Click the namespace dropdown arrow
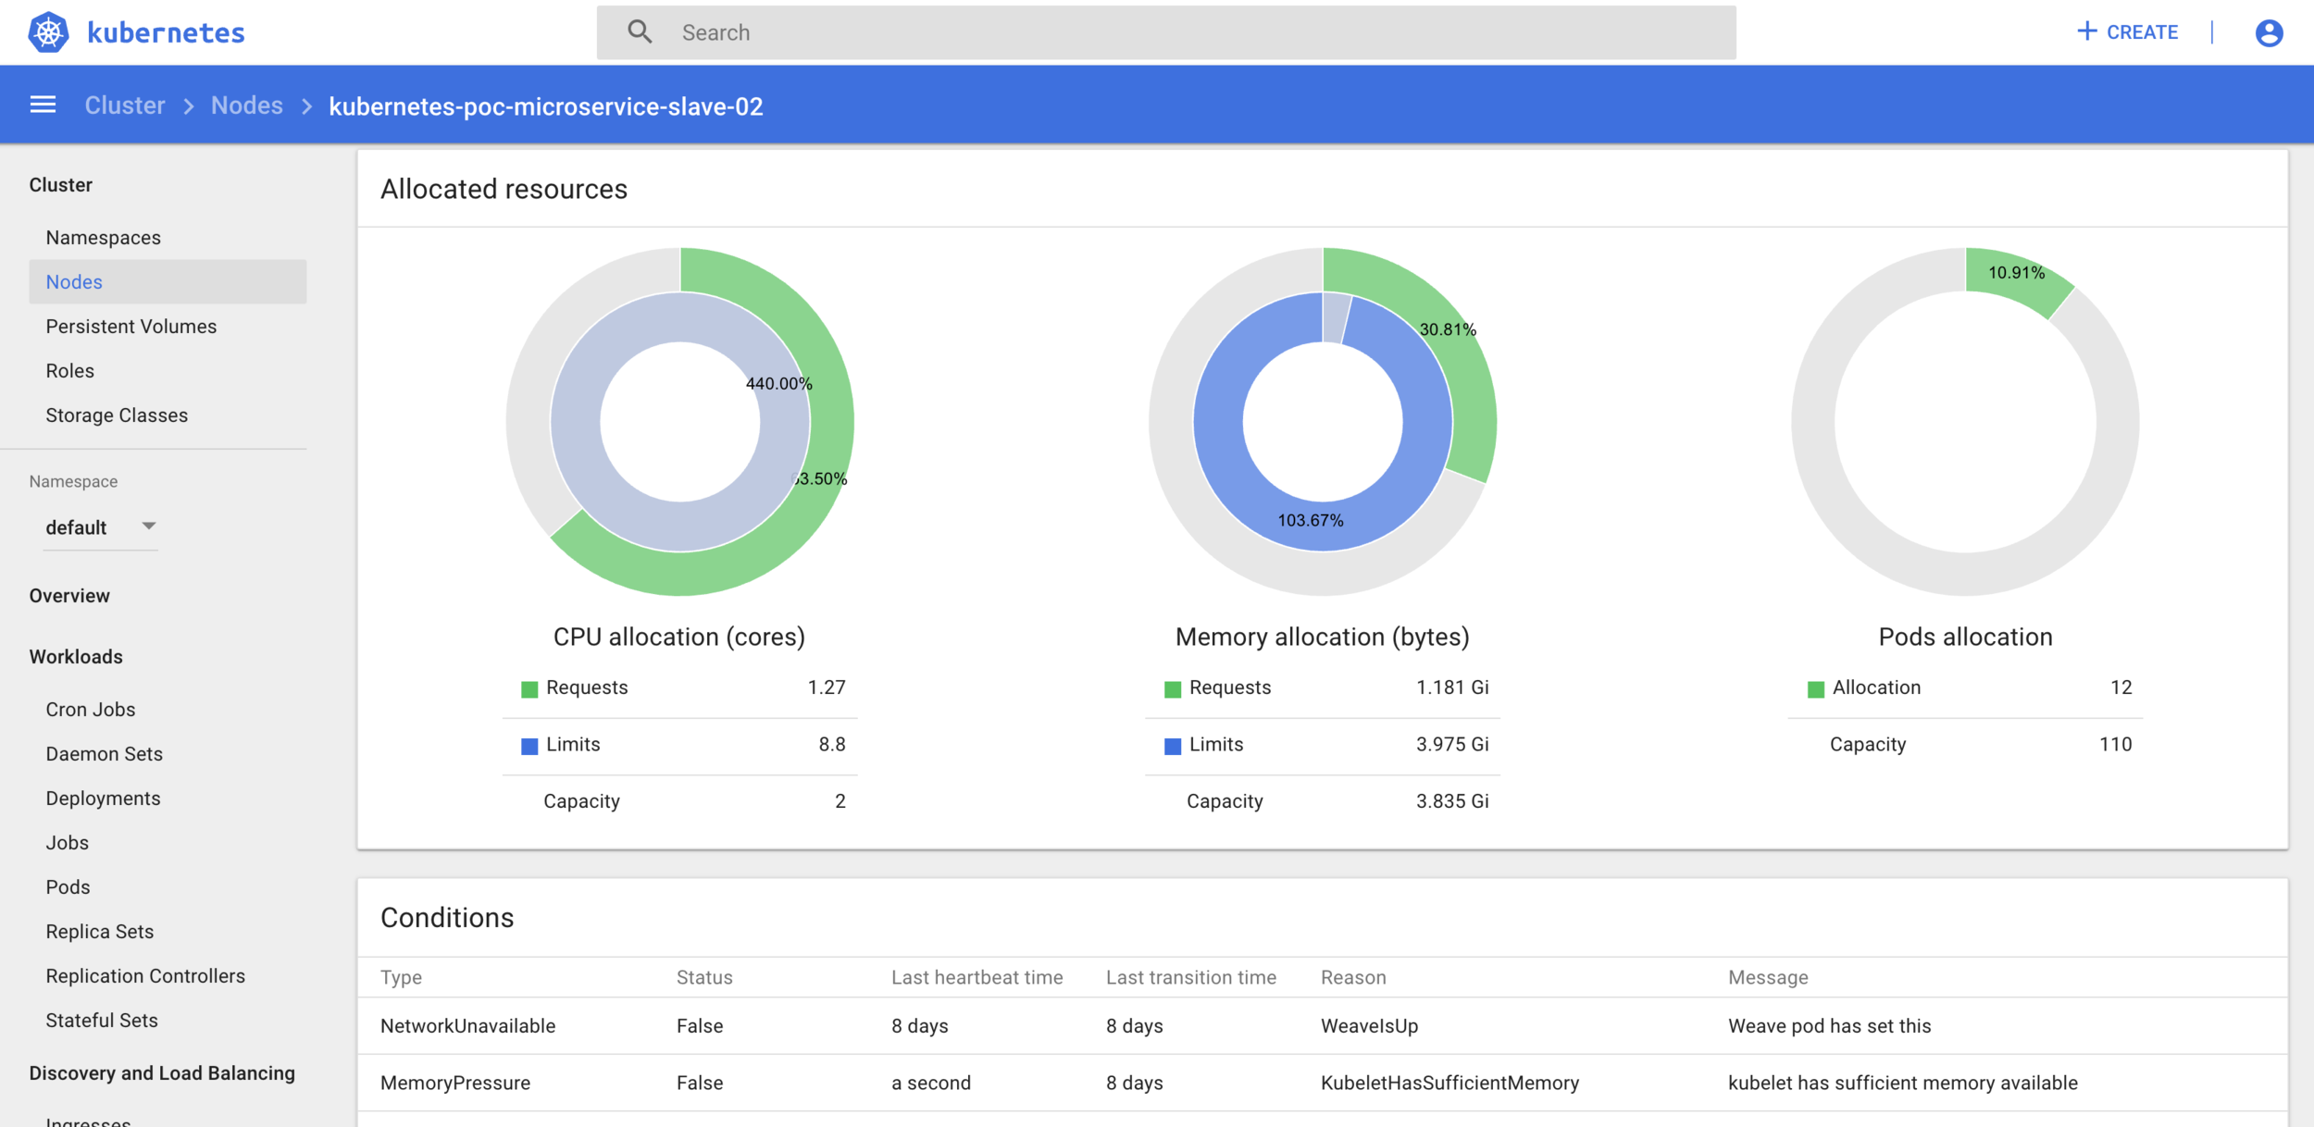2314x1127 pixels. click(148, 526)
